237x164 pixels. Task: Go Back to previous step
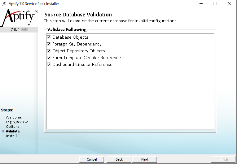coord(119,159)
